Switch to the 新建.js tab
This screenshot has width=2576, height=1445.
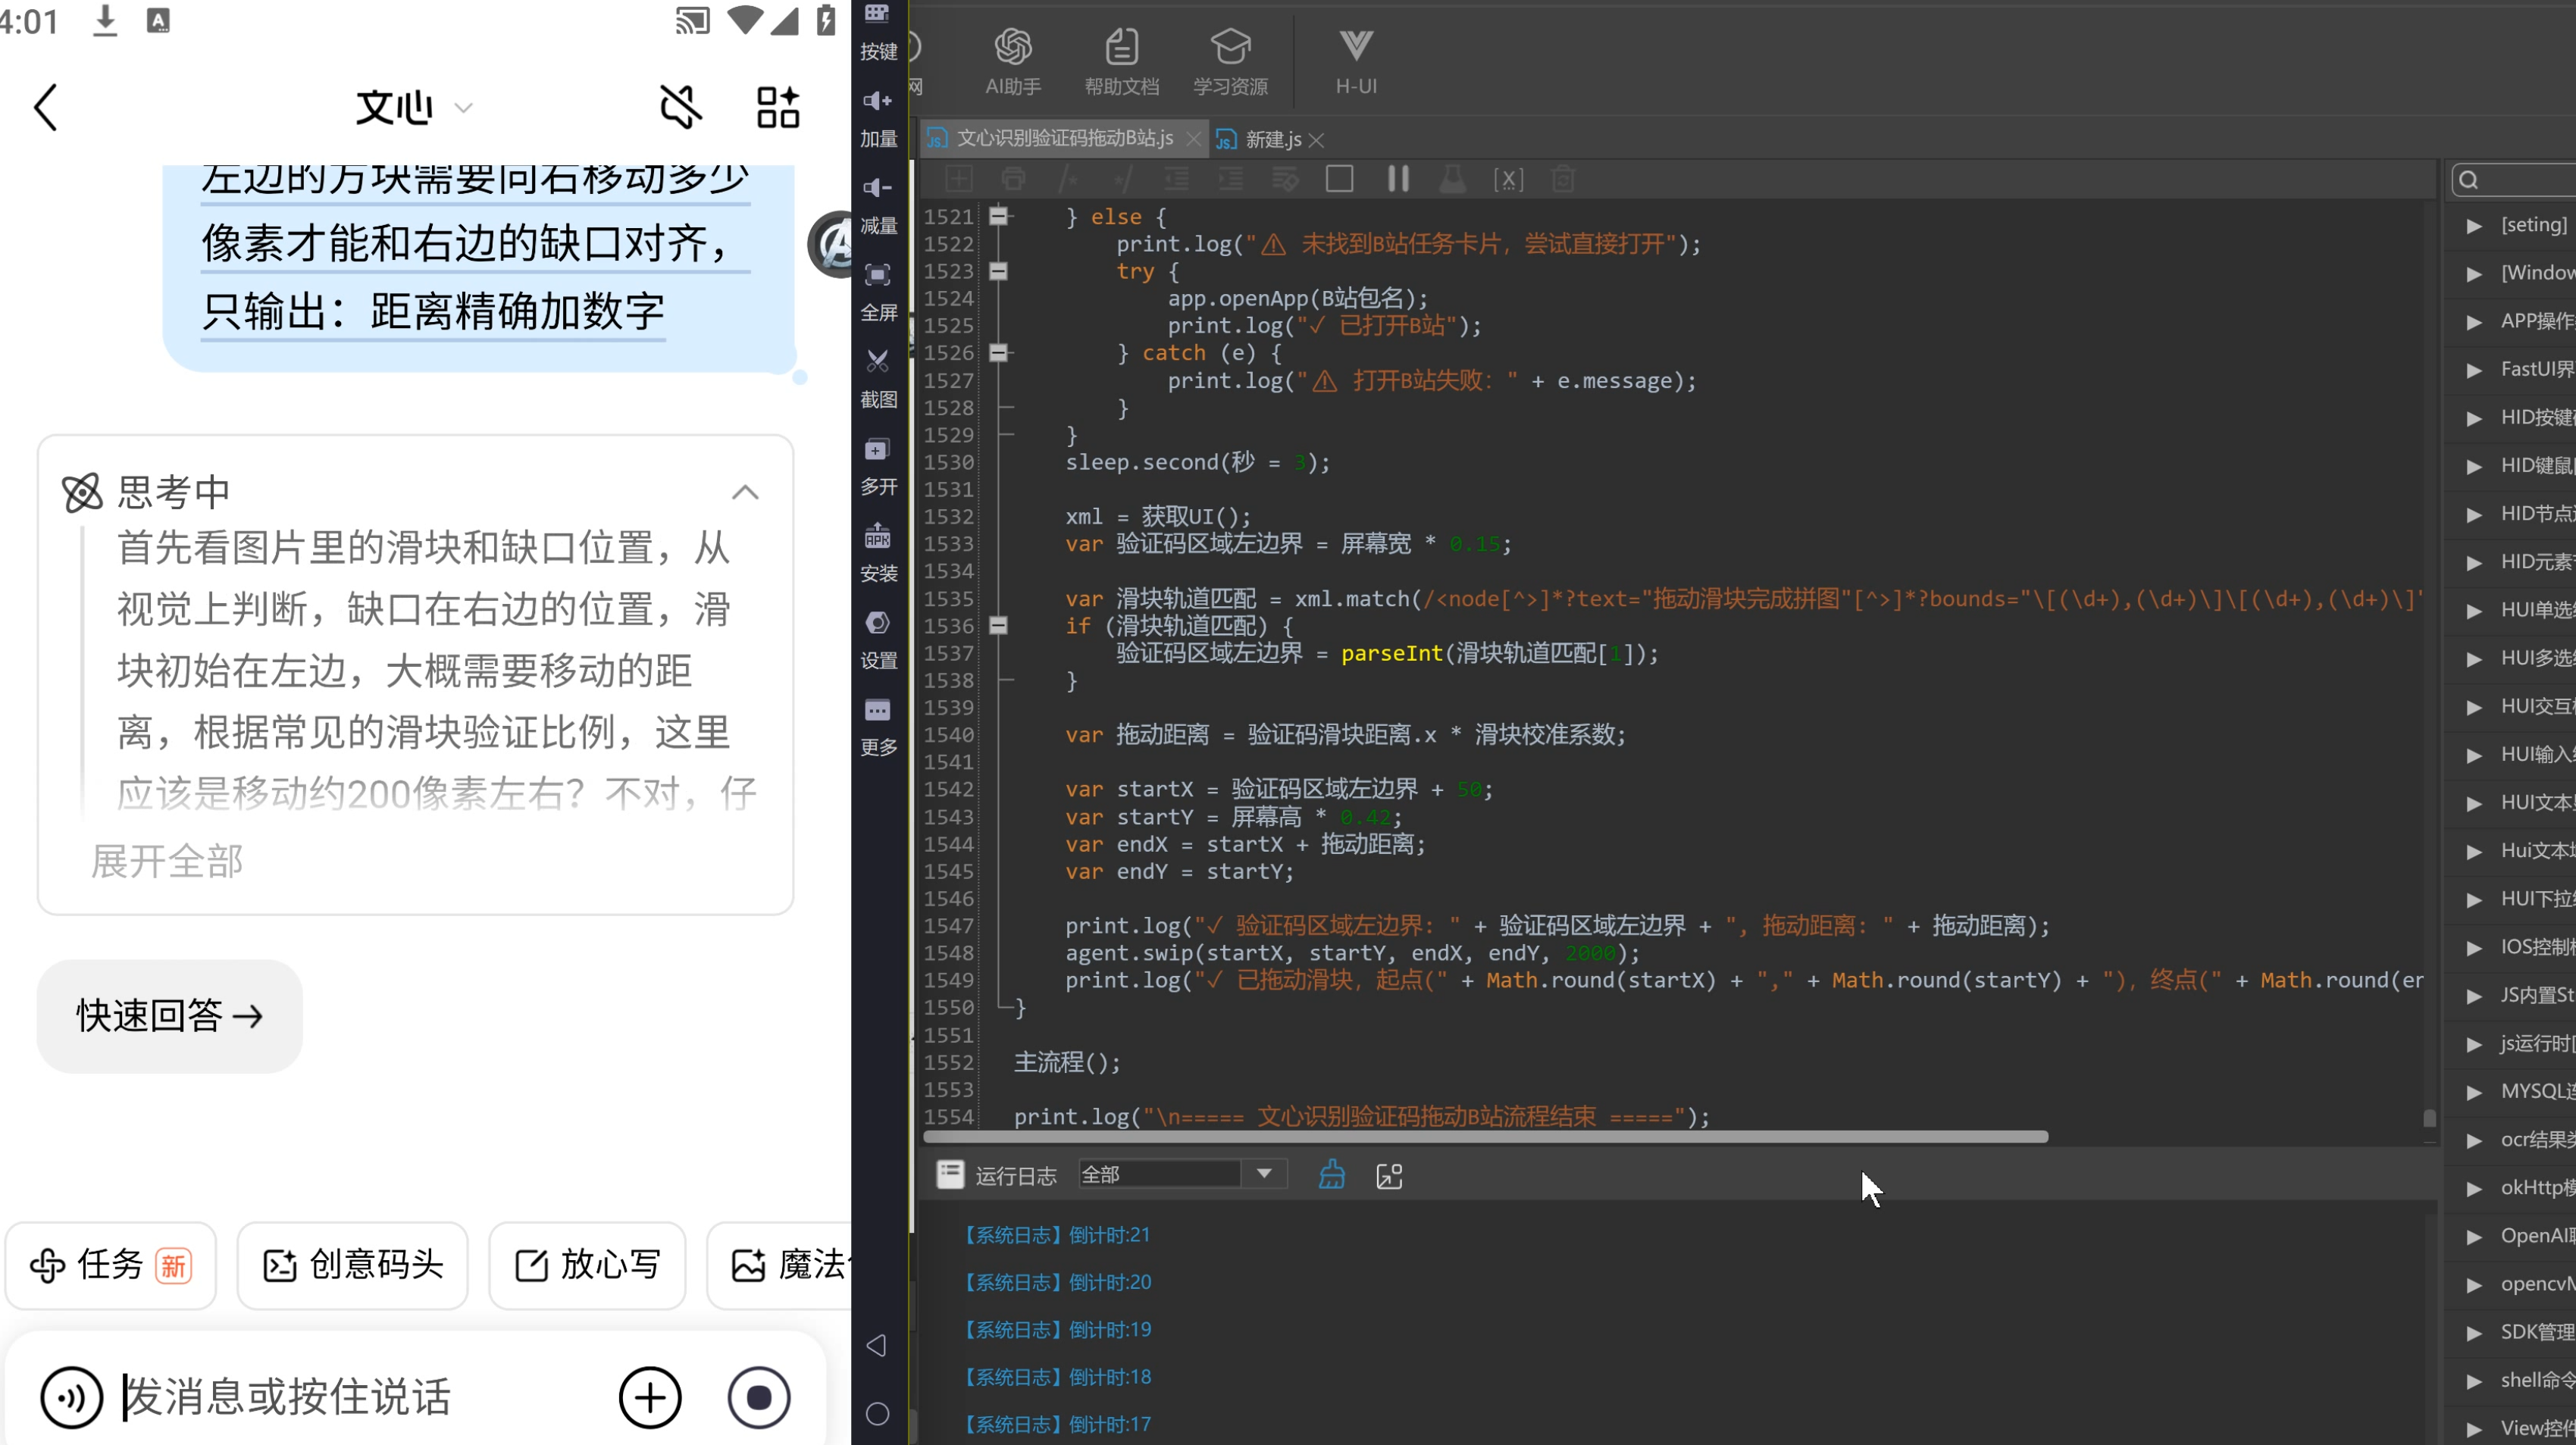pyautogui.click(x=1272, y=139)
